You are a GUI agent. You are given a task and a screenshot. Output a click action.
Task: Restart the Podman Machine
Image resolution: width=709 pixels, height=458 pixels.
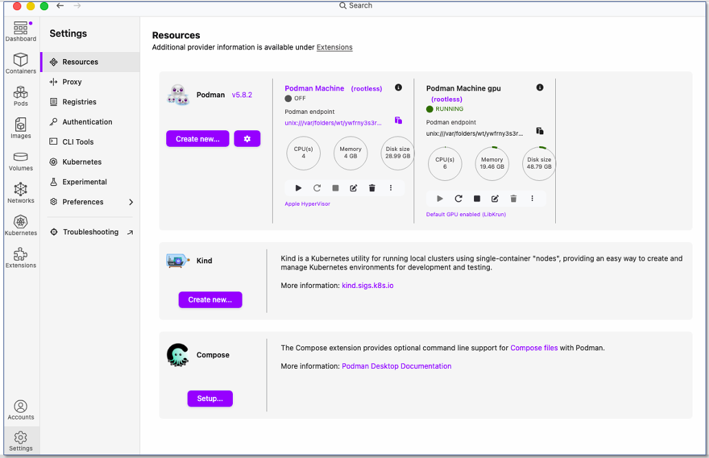click(317, 188)
